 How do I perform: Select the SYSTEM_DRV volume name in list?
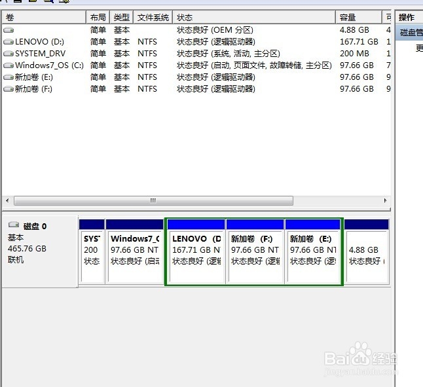[40, 54]
